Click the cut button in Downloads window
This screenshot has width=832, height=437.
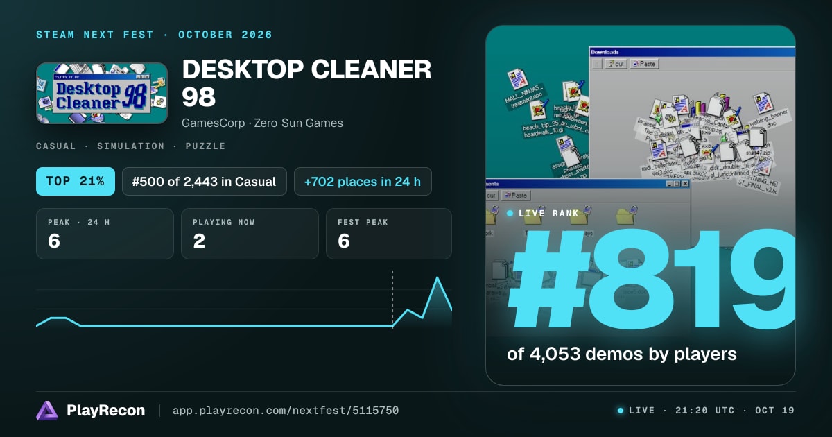pyautogui.click(x=616, y=64)
